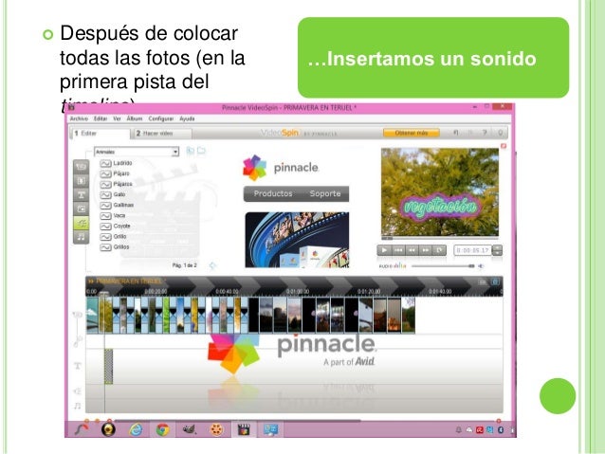Image resolution: width=605 pixels, height=454 pixels.
Task: Open the video album icon in sidebar
Action: (x=81, y=166)
